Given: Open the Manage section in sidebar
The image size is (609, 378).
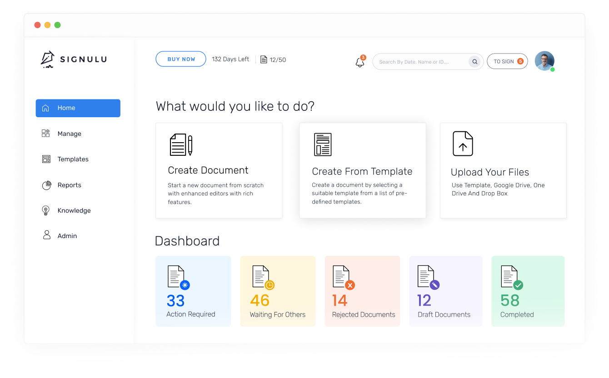Looking at the screenshot, I should [x=69, y=134].
